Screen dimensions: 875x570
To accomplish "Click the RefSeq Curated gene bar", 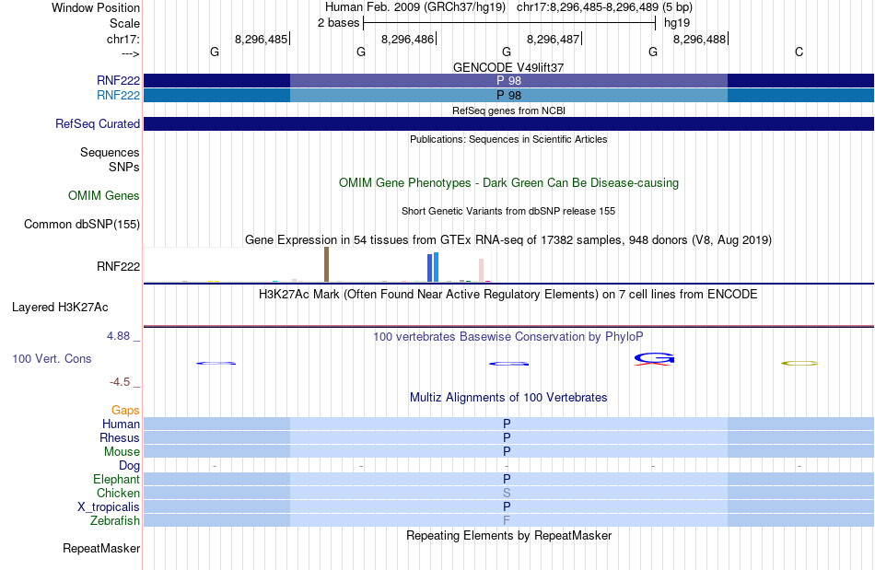I will 508,123.
